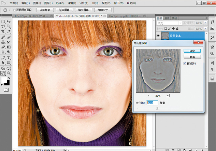The height and width of the screenshot is (151, 216).
Task: Open the Filter menu
Action: coord(72,3)
